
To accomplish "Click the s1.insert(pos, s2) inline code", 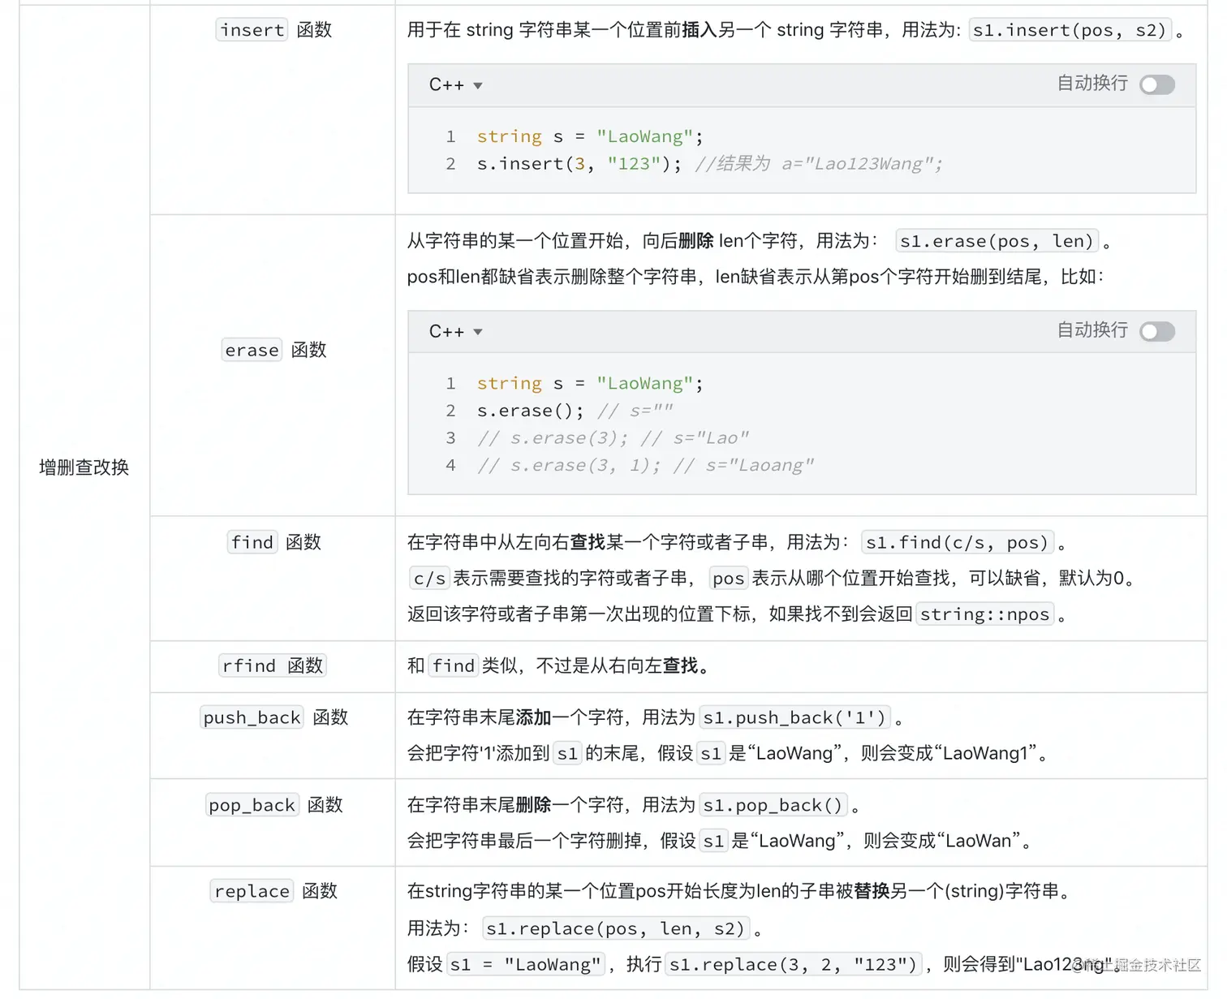I will [1070, 30].
